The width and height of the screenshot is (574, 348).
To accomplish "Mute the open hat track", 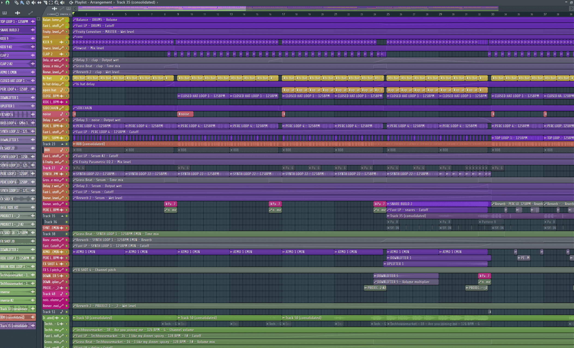I will coord(67,90).
